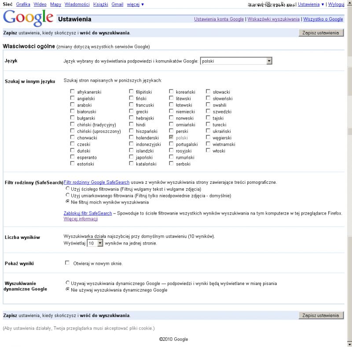Check the angielski language checkbox

click(72, 98)
